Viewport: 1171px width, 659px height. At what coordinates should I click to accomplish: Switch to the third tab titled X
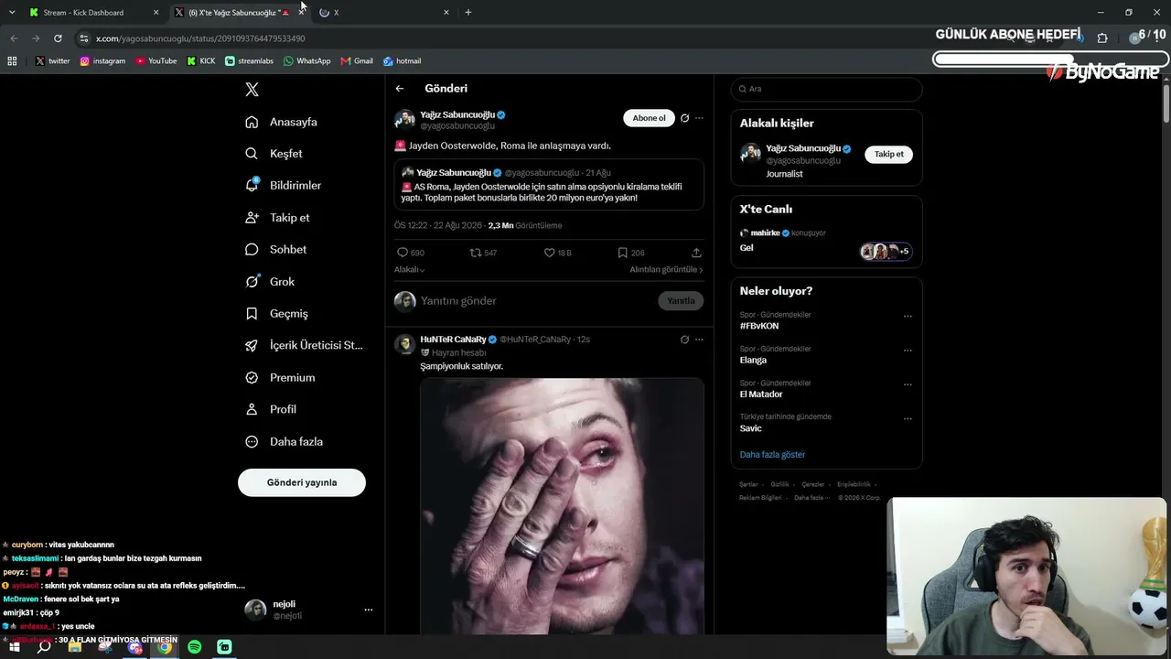pos(383,13)
